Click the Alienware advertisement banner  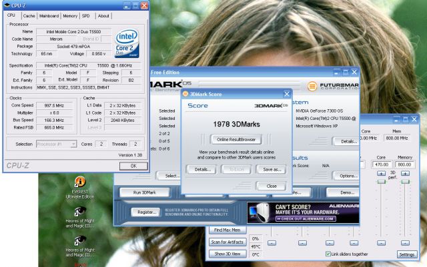303,212
